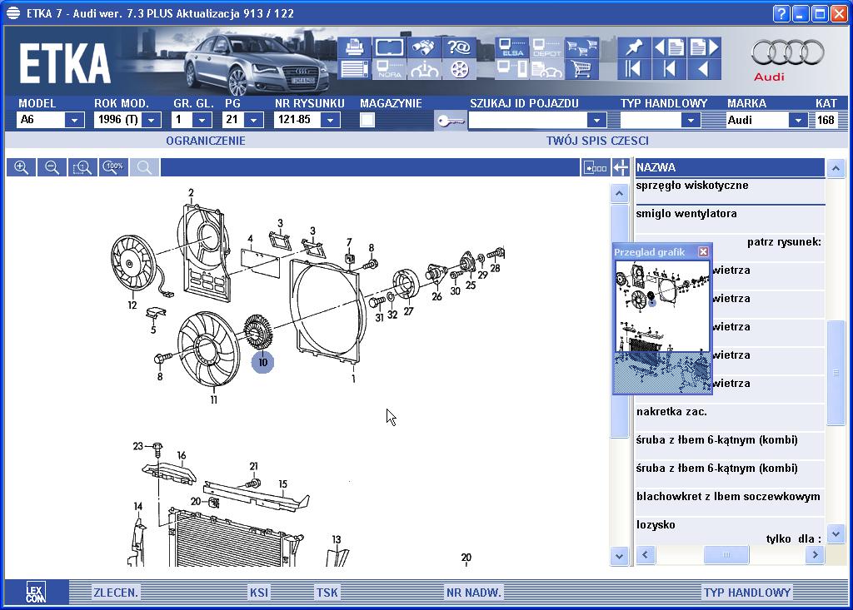853x610 pixels.
Task: Click the vehicle data label icon
Action: click(x=389, y=47)
